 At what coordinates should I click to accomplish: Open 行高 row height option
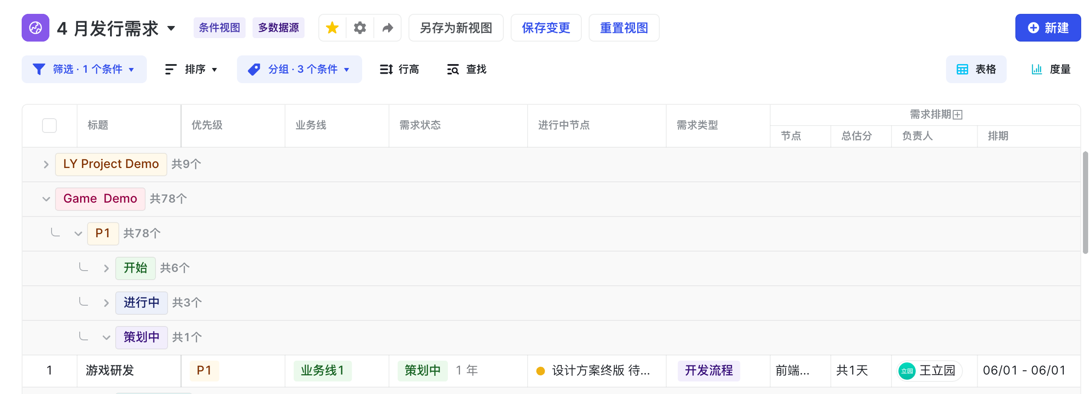[399, 69]
